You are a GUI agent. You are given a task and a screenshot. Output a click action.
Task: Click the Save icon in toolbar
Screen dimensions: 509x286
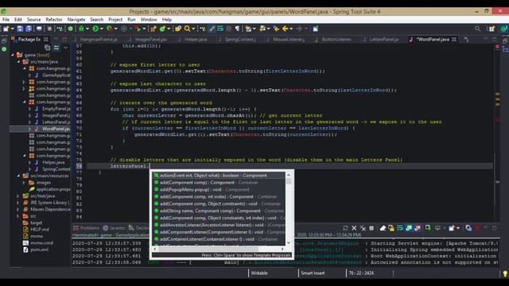[x=20, y=29]
